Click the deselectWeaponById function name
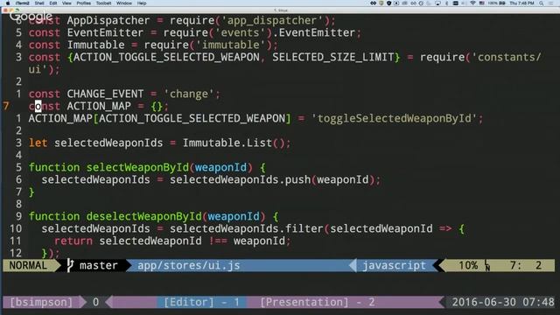 [143, 216]
